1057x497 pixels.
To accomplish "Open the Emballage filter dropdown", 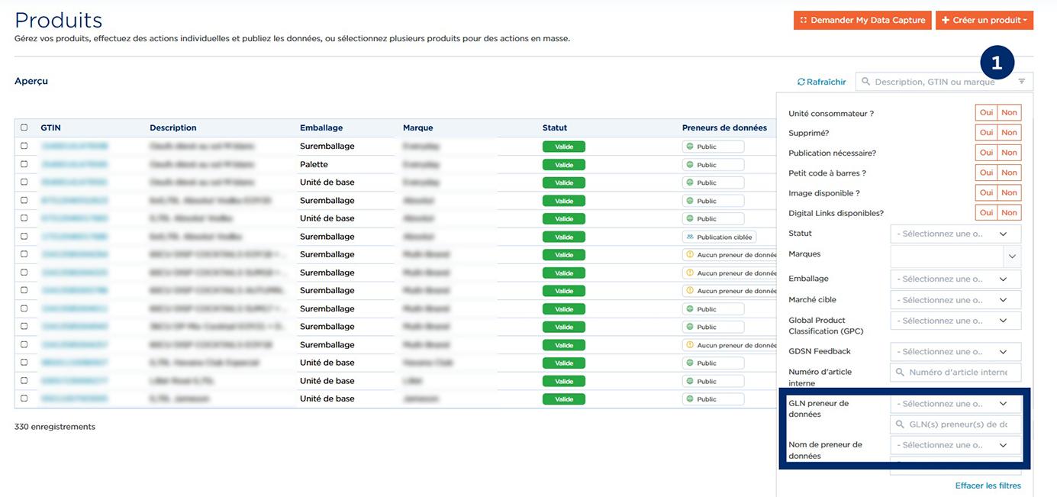I will (x=955, y=279).
